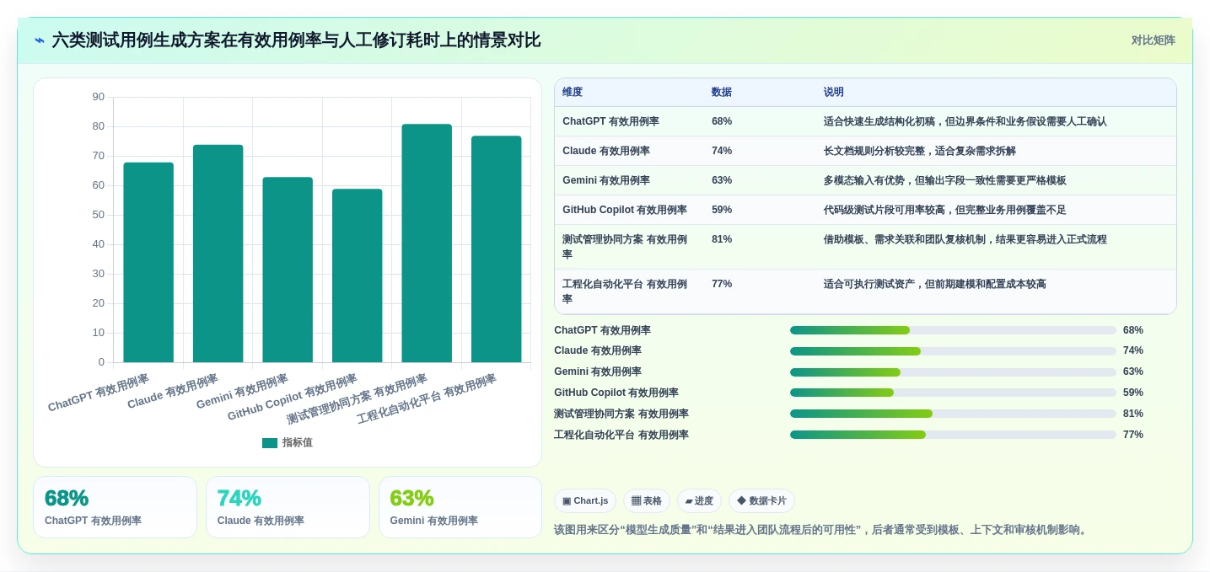Click the 工程化自动化平台 77% progress bar
1210x572 pixels.
coord(953,435)
